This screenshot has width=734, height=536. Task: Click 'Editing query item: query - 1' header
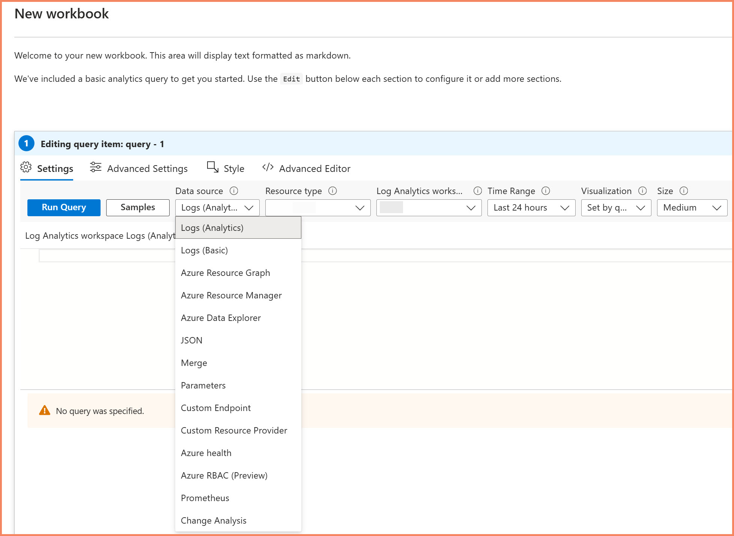pyautogui.click(x=102, y=144)
